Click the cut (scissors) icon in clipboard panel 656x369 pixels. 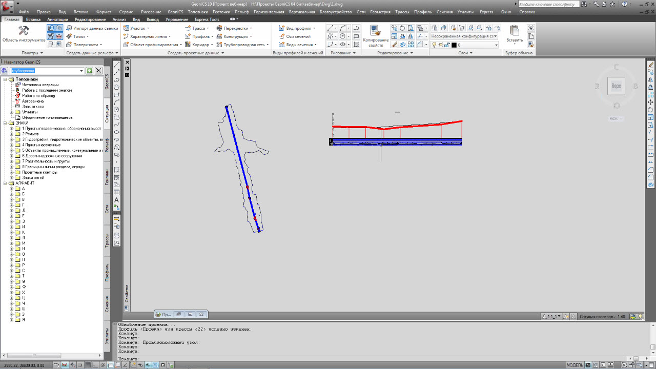point(531,28)
